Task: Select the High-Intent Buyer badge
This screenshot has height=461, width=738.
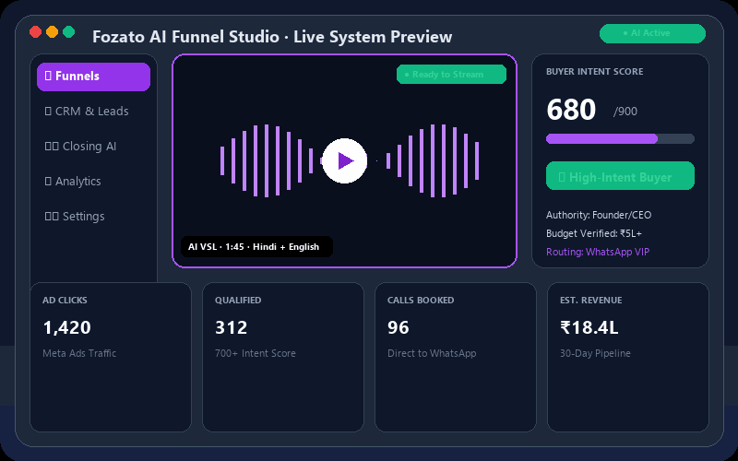Action: click(x=620, y=176)
